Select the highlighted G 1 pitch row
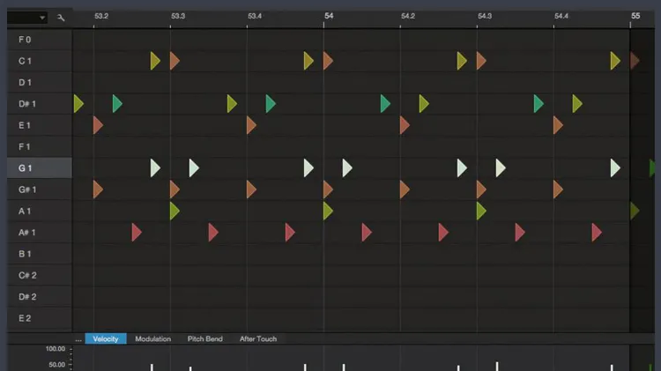This screenshot has height=371, width=661. click(35, 167)
